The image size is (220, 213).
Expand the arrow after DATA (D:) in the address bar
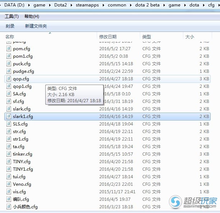tap(29, 5)
